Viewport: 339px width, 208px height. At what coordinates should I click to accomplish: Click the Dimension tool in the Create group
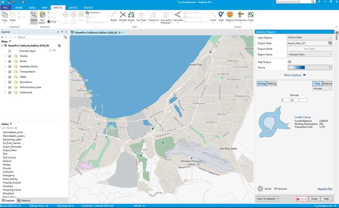click(x=240, y=17)
